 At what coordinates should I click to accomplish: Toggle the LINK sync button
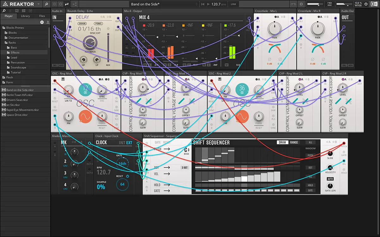[x=233, y=4]
